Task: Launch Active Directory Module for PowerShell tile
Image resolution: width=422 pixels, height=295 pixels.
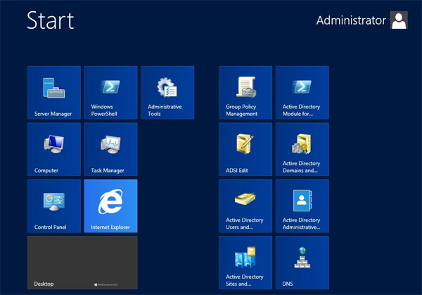Action: click(x=302, y=93)
